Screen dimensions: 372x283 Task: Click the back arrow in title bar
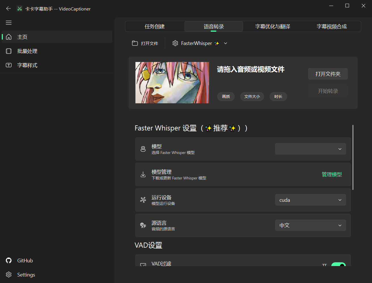point(8,9)
